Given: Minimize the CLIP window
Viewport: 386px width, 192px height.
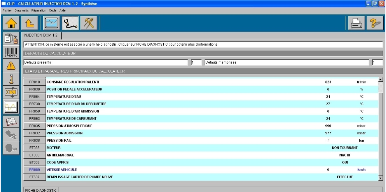Looking at the screenshot, I should (x=369, y=4).
